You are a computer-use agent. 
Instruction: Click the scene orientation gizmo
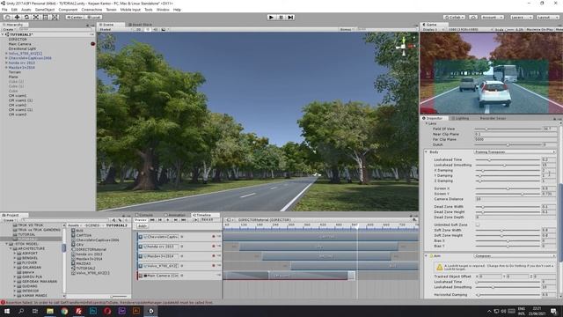click(x=405, y=47)
